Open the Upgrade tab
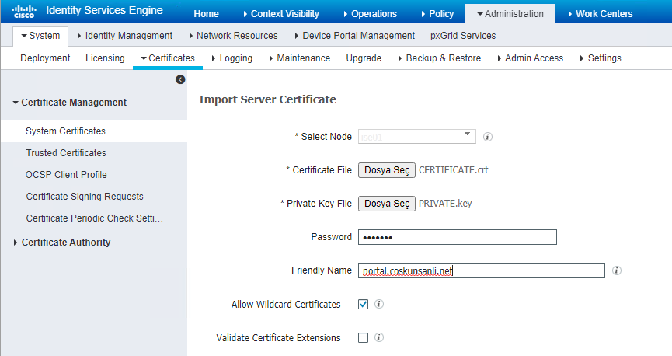This screenshot has height=356, width=672. 364,58
